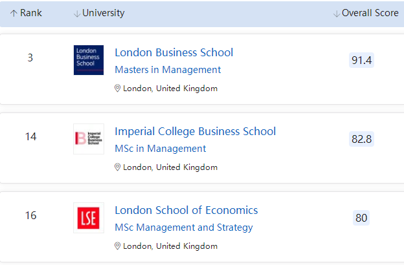View Masters in Management program
Viewport: 404px width, 265px height.
(168, 70)
